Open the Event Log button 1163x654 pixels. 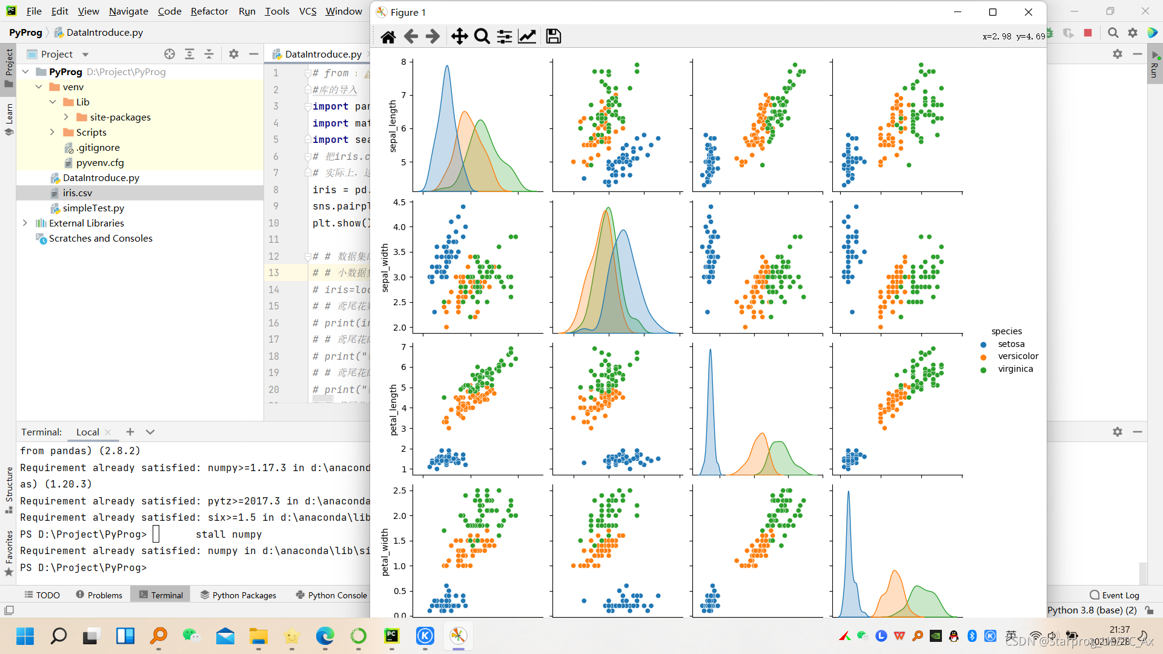(x=1115, y=595)
